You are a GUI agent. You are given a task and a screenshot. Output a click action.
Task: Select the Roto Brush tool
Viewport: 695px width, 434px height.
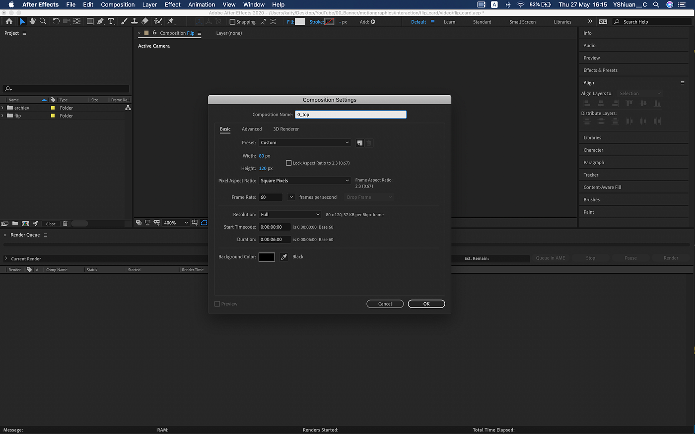click(x=158, y=21)
